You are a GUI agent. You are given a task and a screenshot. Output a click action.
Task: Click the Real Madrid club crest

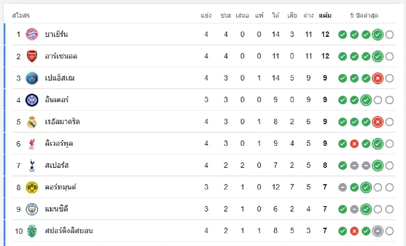click(32, 122)
